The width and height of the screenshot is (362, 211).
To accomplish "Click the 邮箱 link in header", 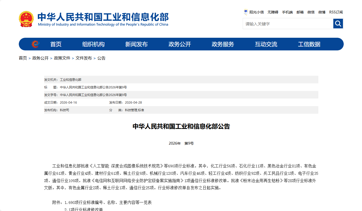I will 300,12.
